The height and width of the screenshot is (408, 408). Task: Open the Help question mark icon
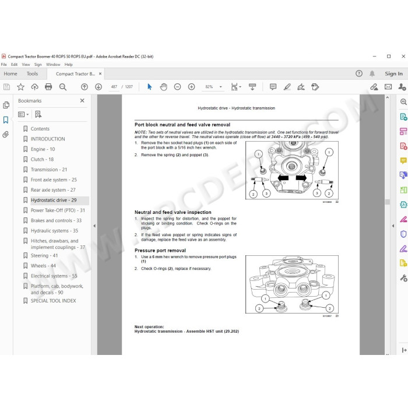(x=359, y=73)
